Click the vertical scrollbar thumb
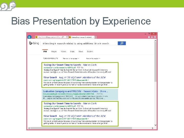Screen dimensions: 184x138 [155, 62]
